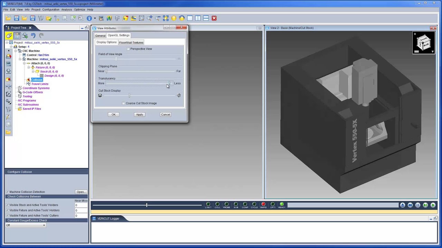
Task: Click the yellow sphere toolbar icon
Action: click(x=174, y=18)
